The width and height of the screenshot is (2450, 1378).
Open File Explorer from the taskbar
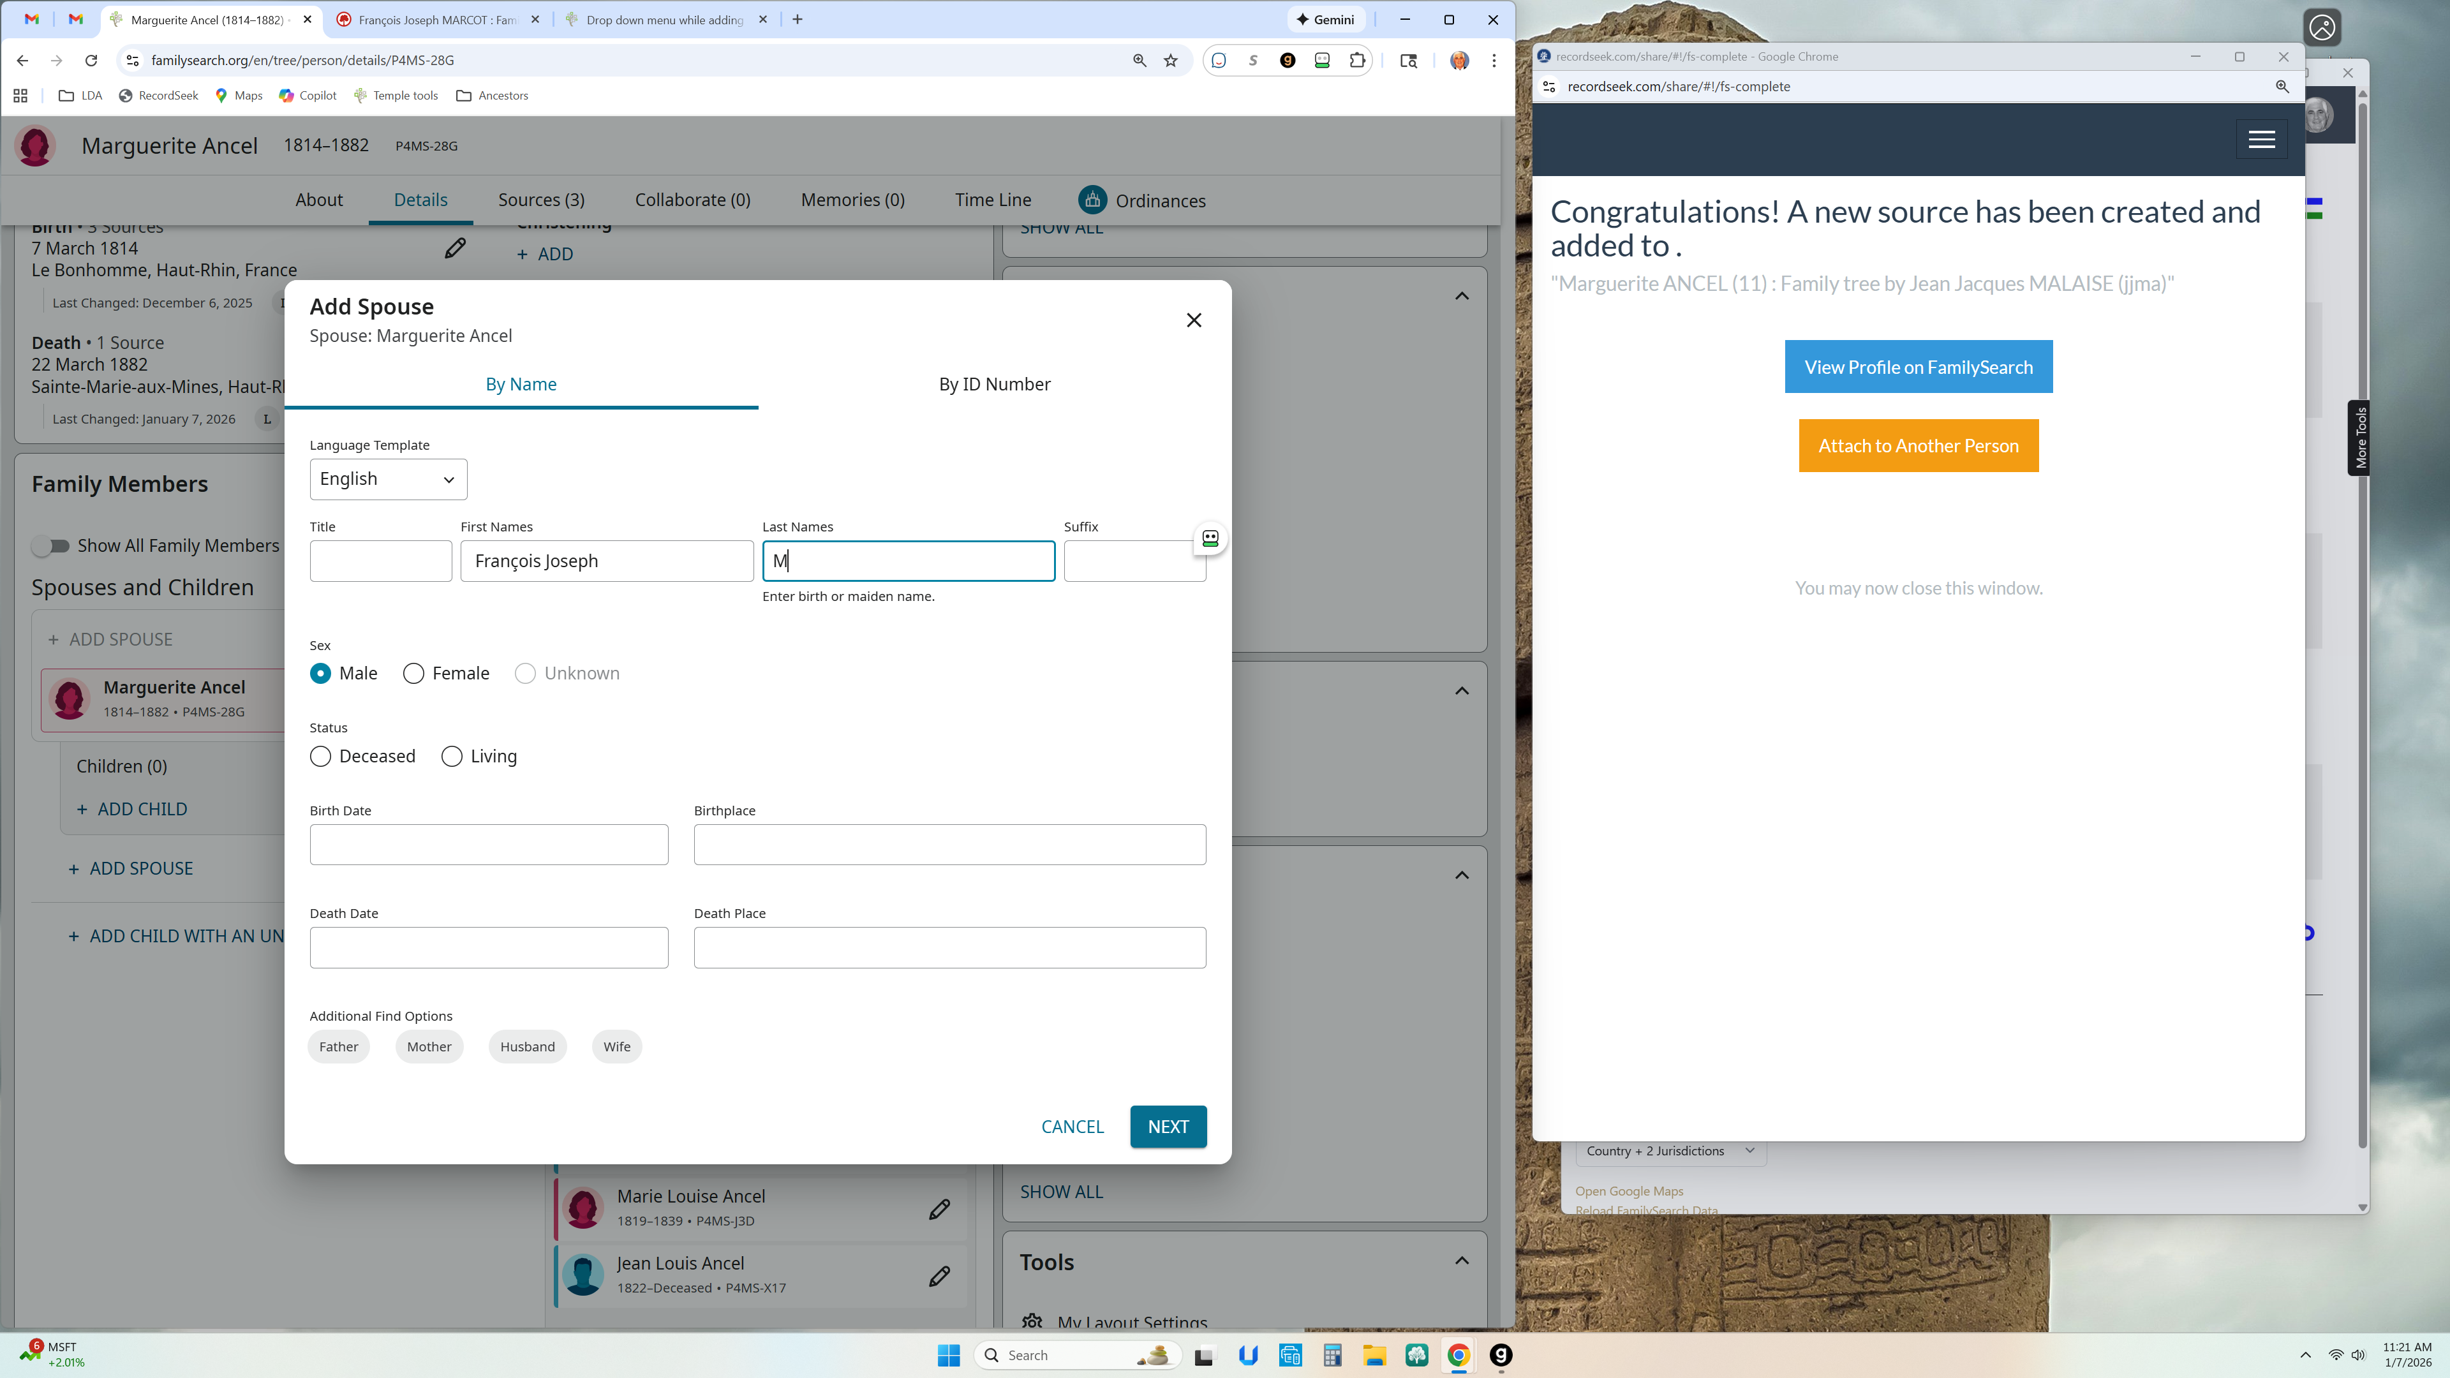(1374, 1355)
